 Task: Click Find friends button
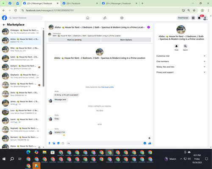click(x=183, y=18)
